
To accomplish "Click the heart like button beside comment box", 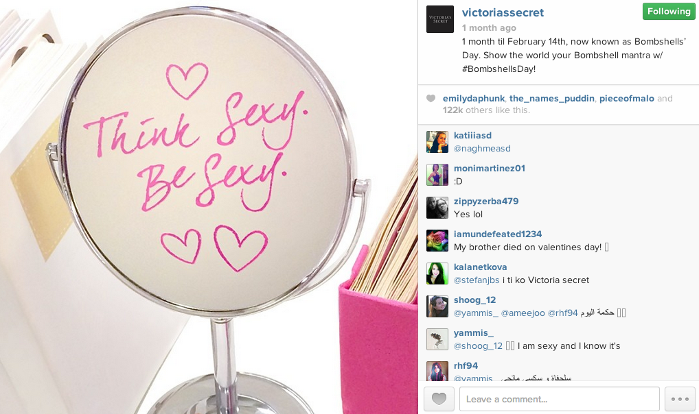I will (x=439, y=398).
